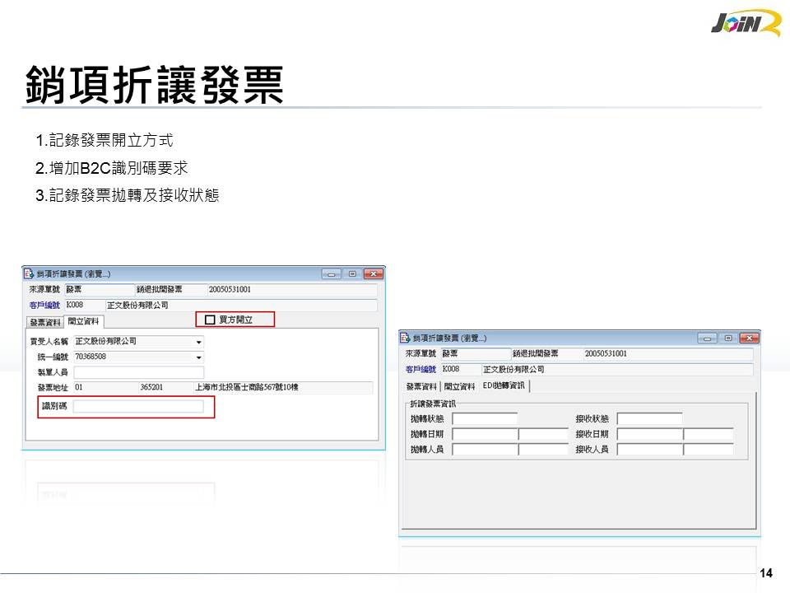Maximize the window containing the 識別碼 field
790x593 pixels.
[351, 274]
